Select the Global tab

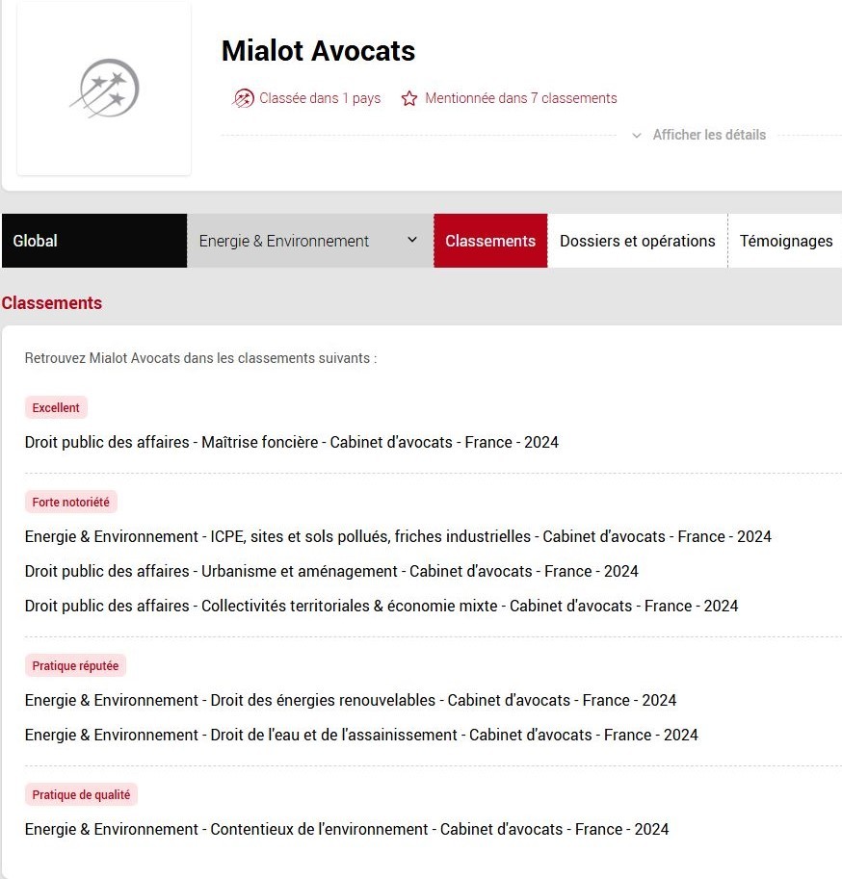click(93, 241)
